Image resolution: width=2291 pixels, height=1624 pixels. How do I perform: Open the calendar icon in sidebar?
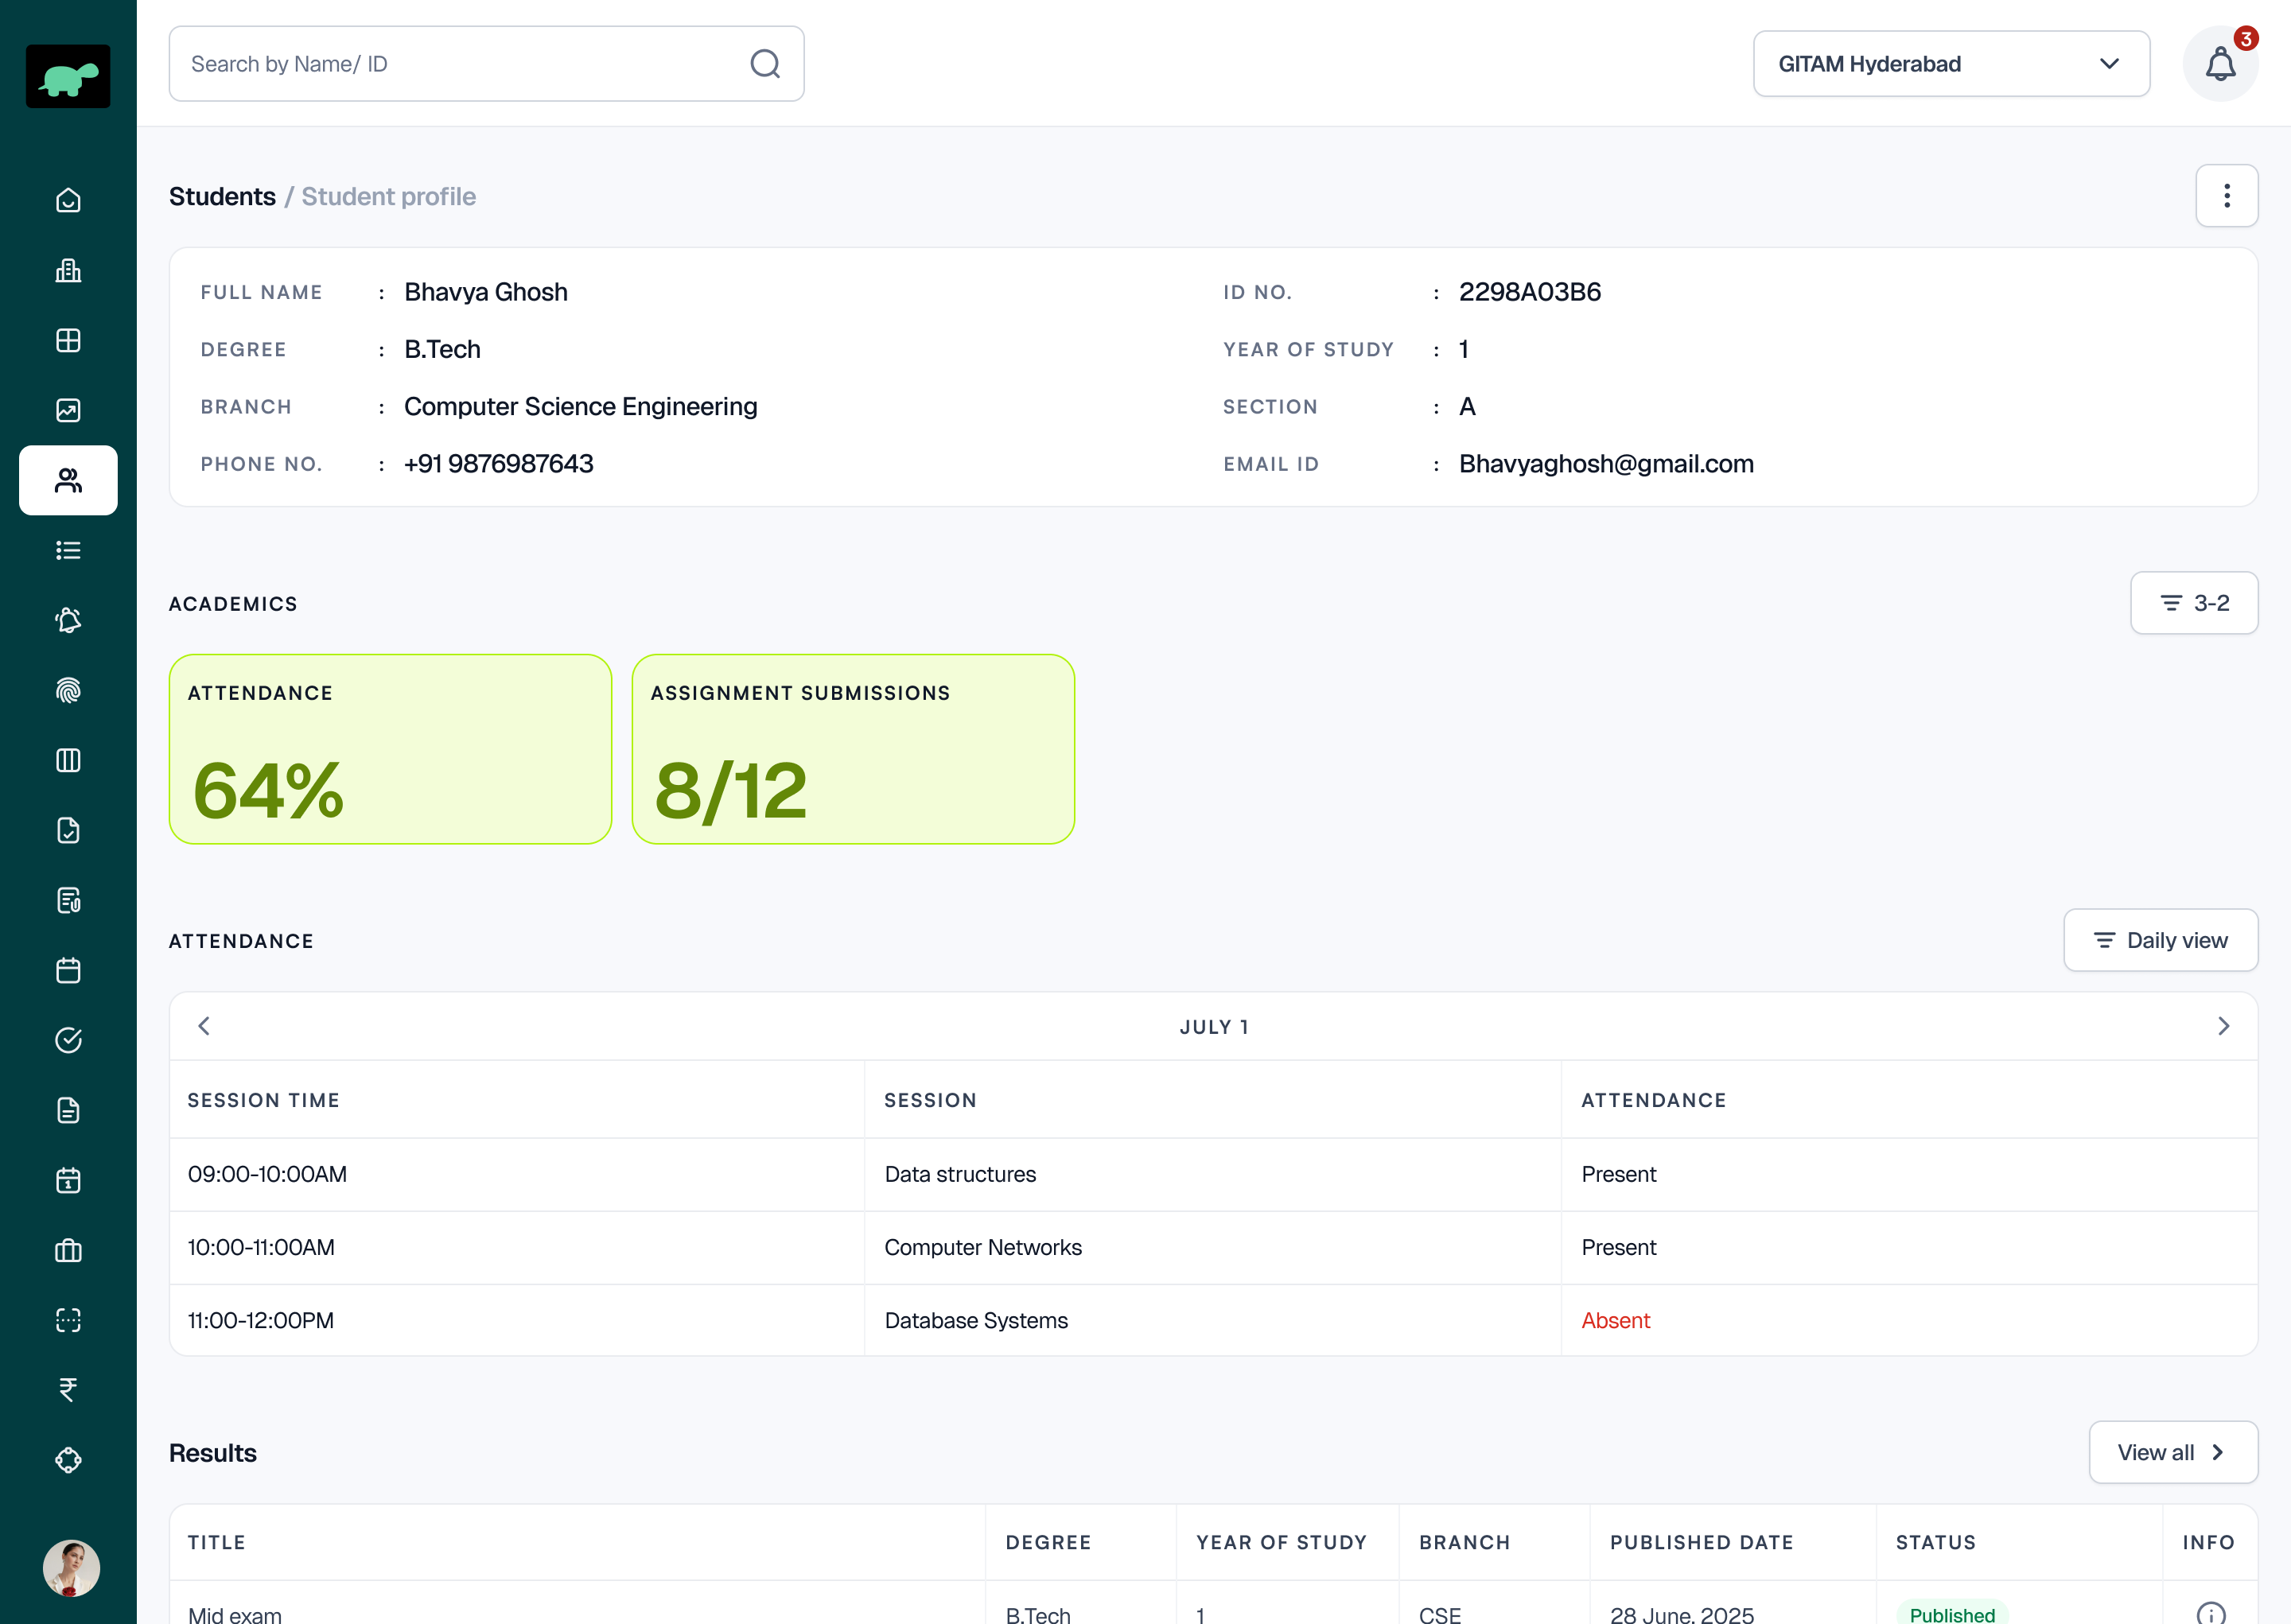point(68,970)
